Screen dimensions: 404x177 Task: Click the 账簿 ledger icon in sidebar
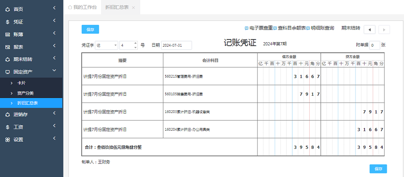coord(7,34)
